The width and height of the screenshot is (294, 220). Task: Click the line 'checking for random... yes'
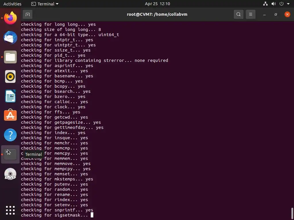54,190
